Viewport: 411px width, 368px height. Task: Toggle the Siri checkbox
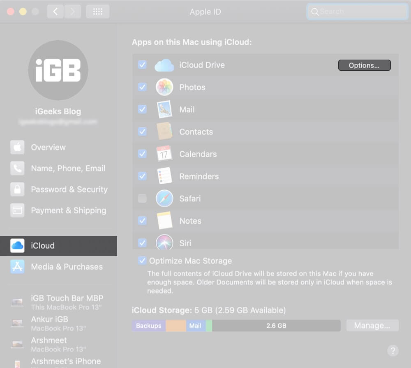coord(142,243)
